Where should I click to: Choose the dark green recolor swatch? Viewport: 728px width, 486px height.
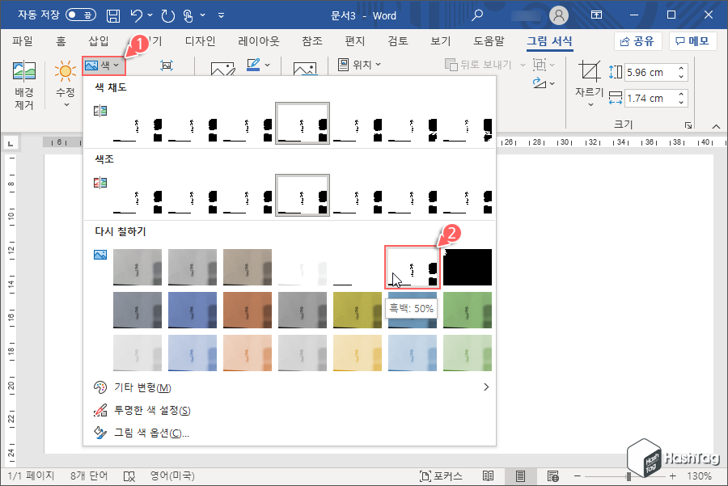pos(468,310)
